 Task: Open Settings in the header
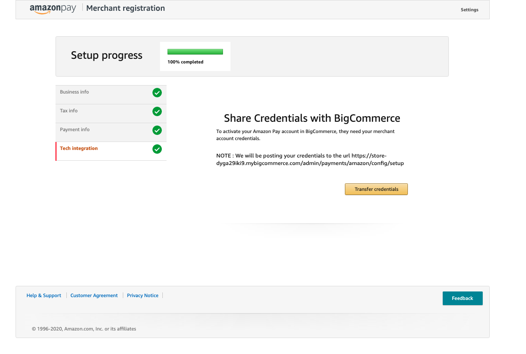(x=469, y=10)
